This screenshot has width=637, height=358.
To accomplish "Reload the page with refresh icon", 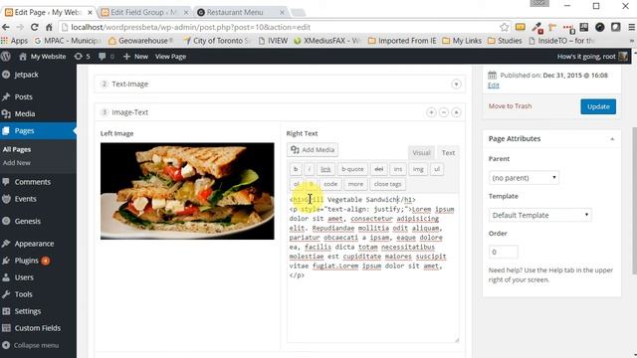I will coord(35,27).
